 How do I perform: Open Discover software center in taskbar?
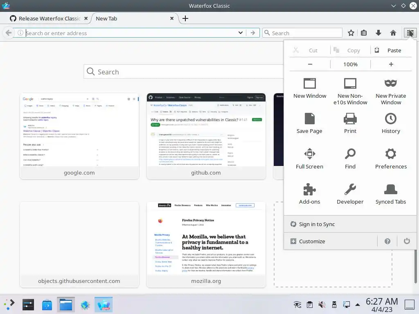(x=47, y=305)
